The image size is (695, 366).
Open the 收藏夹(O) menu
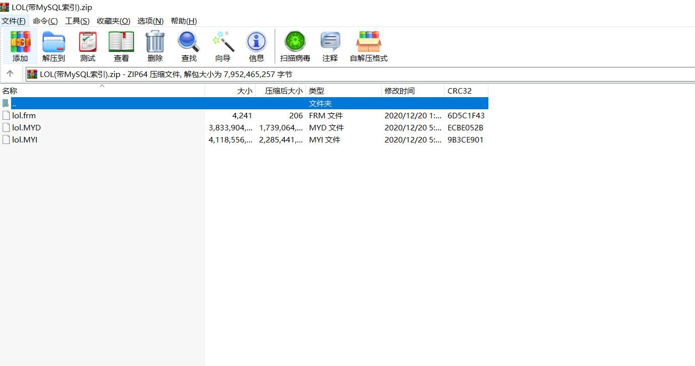coord(113,21)
